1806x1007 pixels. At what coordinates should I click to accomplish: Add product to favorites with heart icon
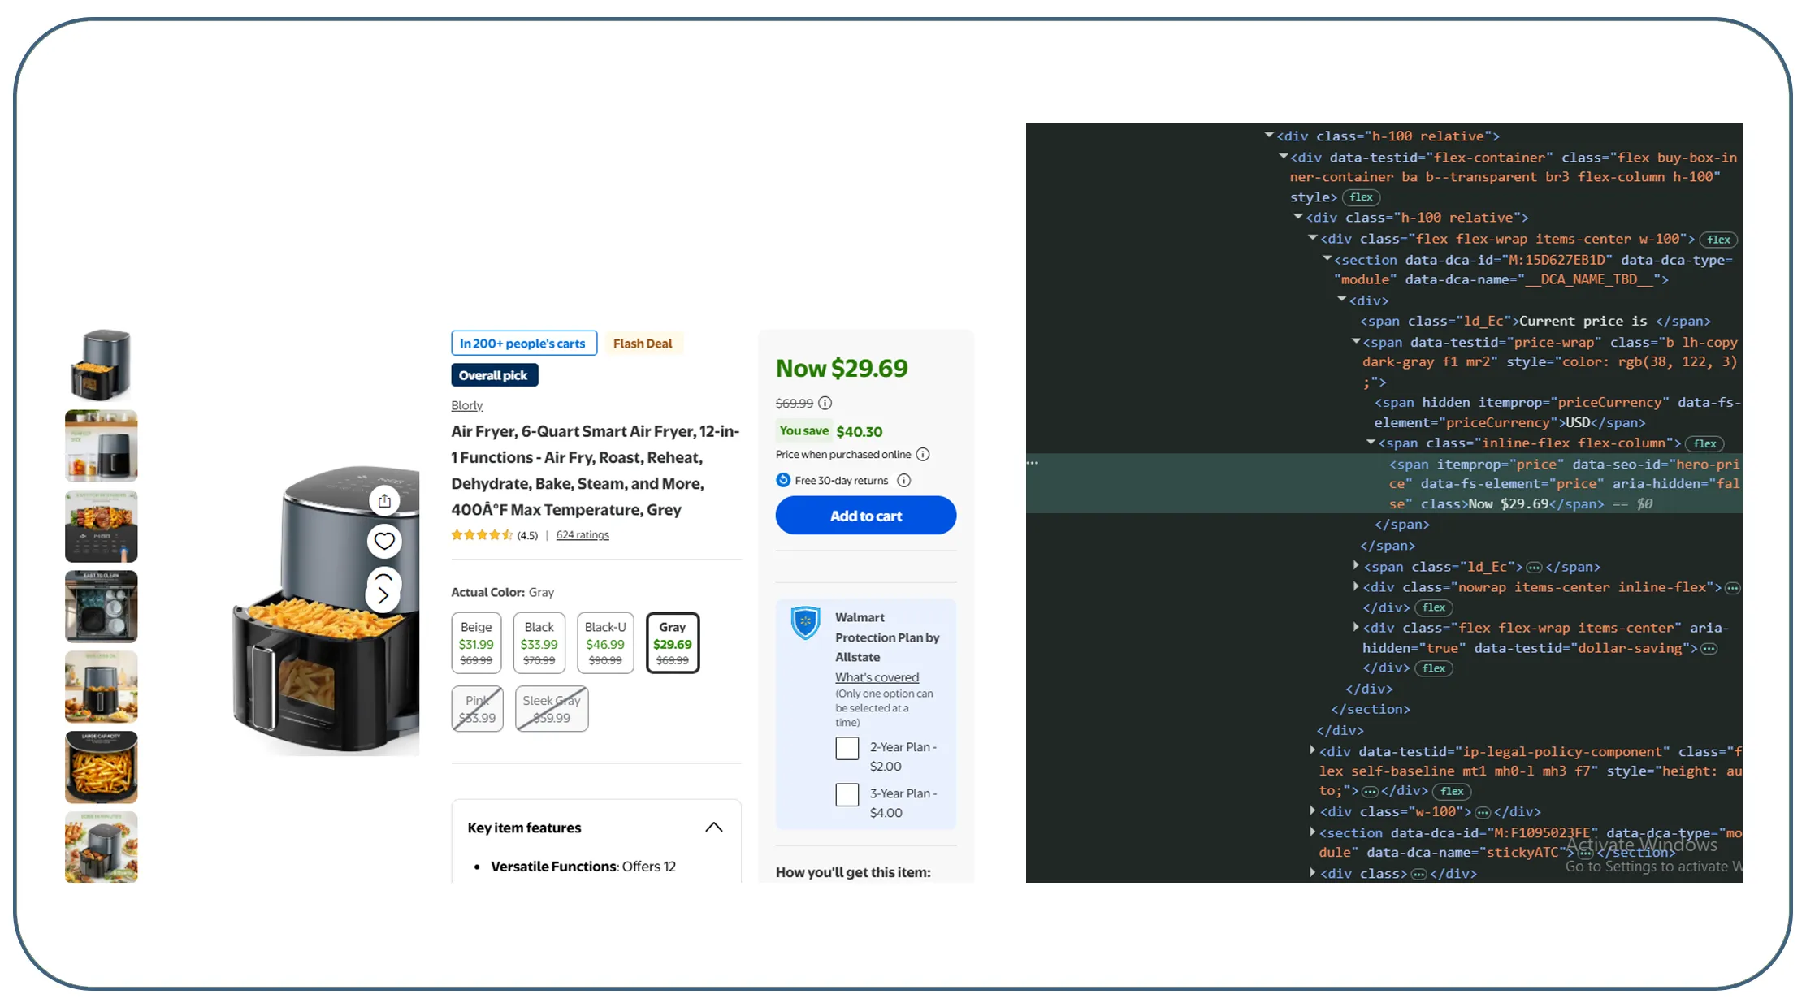pos(384,542)
